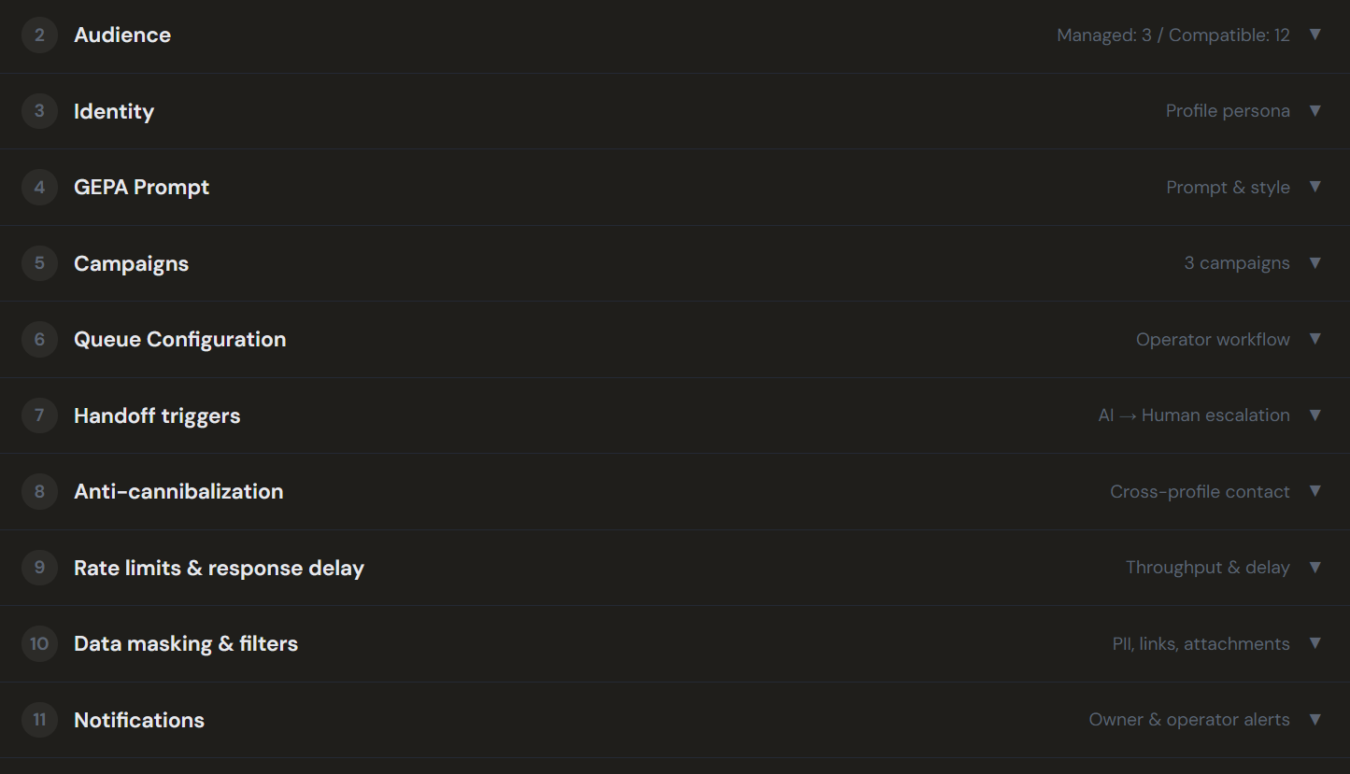Click the Owner & operator alerts summary

(x=1189, y=720)
